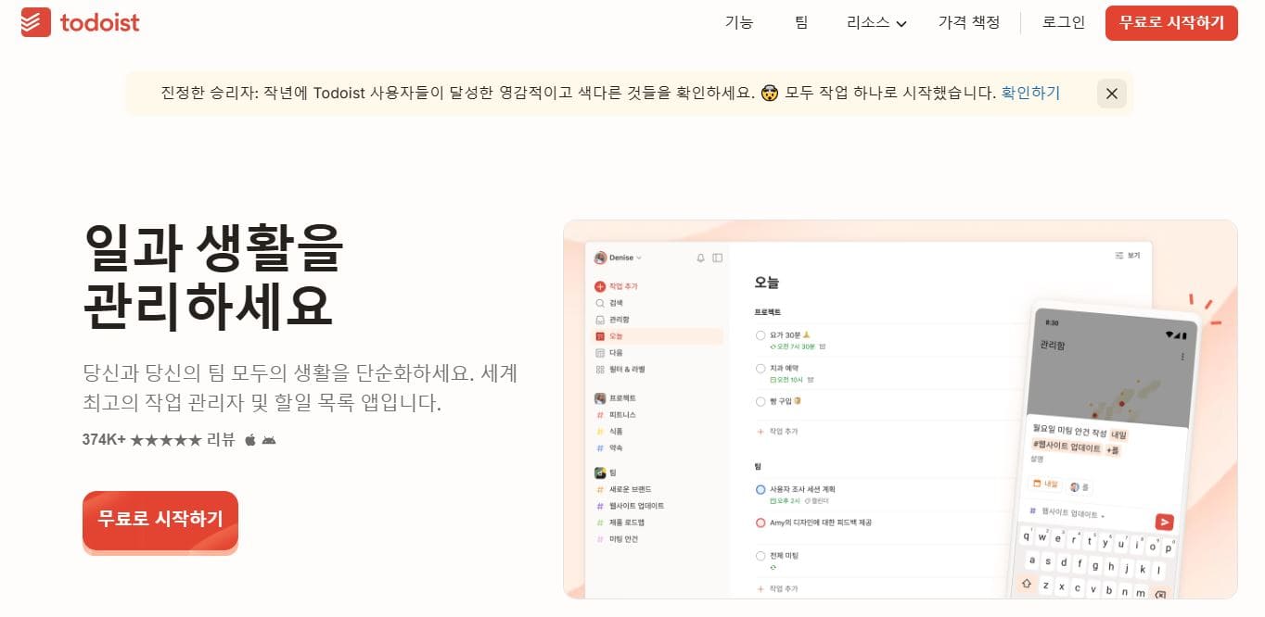Open 웹사이트 업데이트 project in the sidebar
This screenshot has width=1265, height=617.
(x=630, y=506)
